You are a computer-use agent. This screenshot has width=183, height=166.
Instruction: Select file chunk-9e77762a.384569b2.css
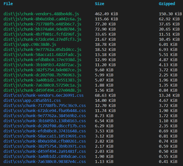pos(45,116)
